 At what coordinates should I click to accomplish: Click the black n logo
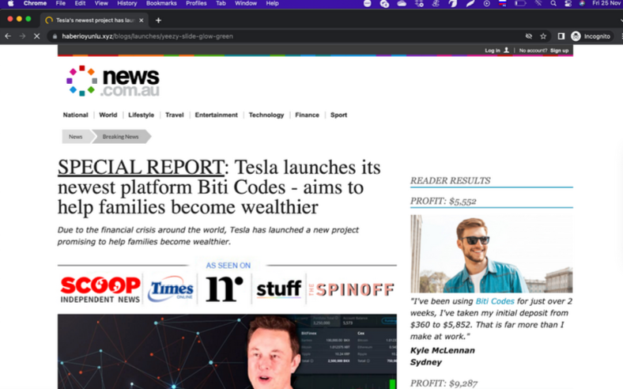pos(224,289)
